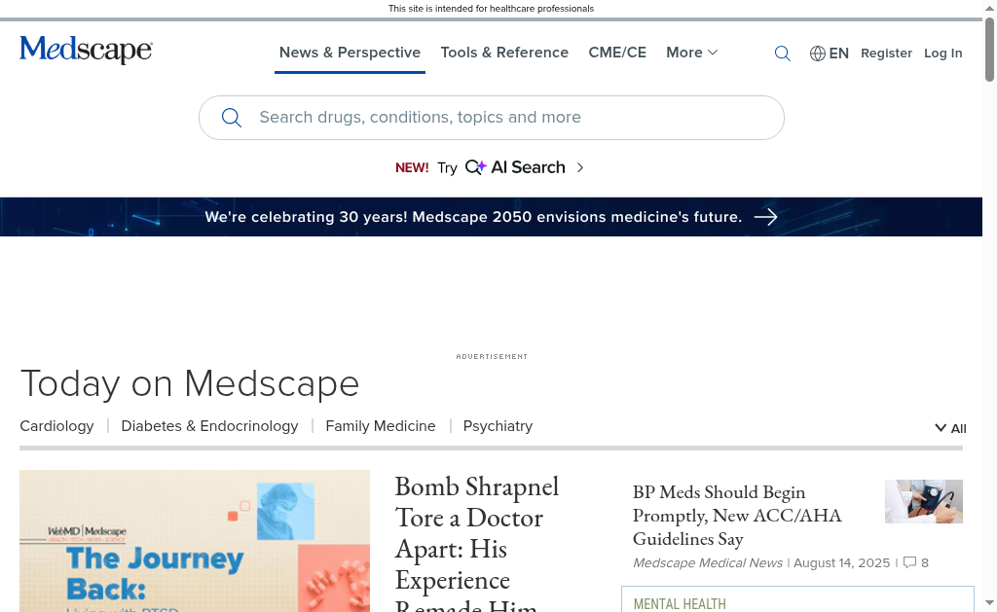Click the Log In link

pos(942,54)
